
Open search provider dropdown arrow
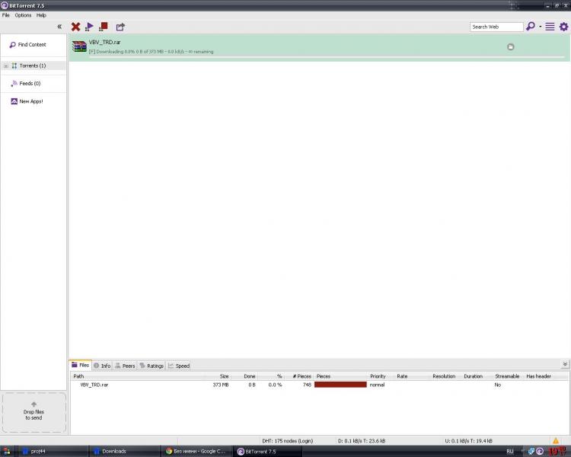pos(540,27)
